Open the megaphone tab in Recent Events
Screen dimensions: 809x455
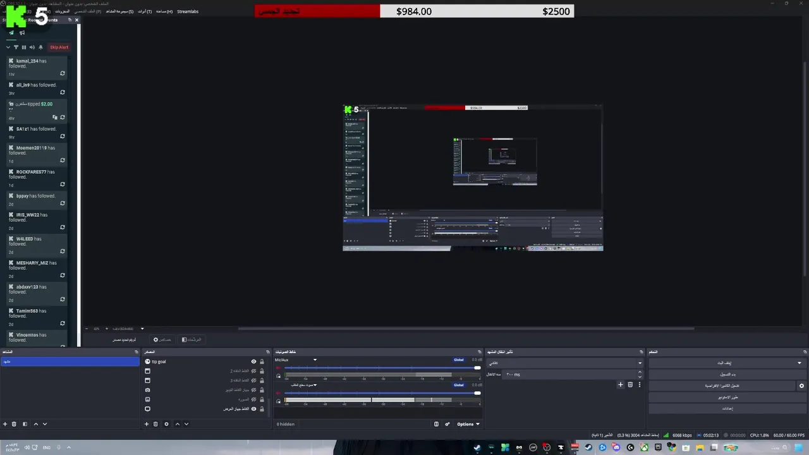[22, 33]
